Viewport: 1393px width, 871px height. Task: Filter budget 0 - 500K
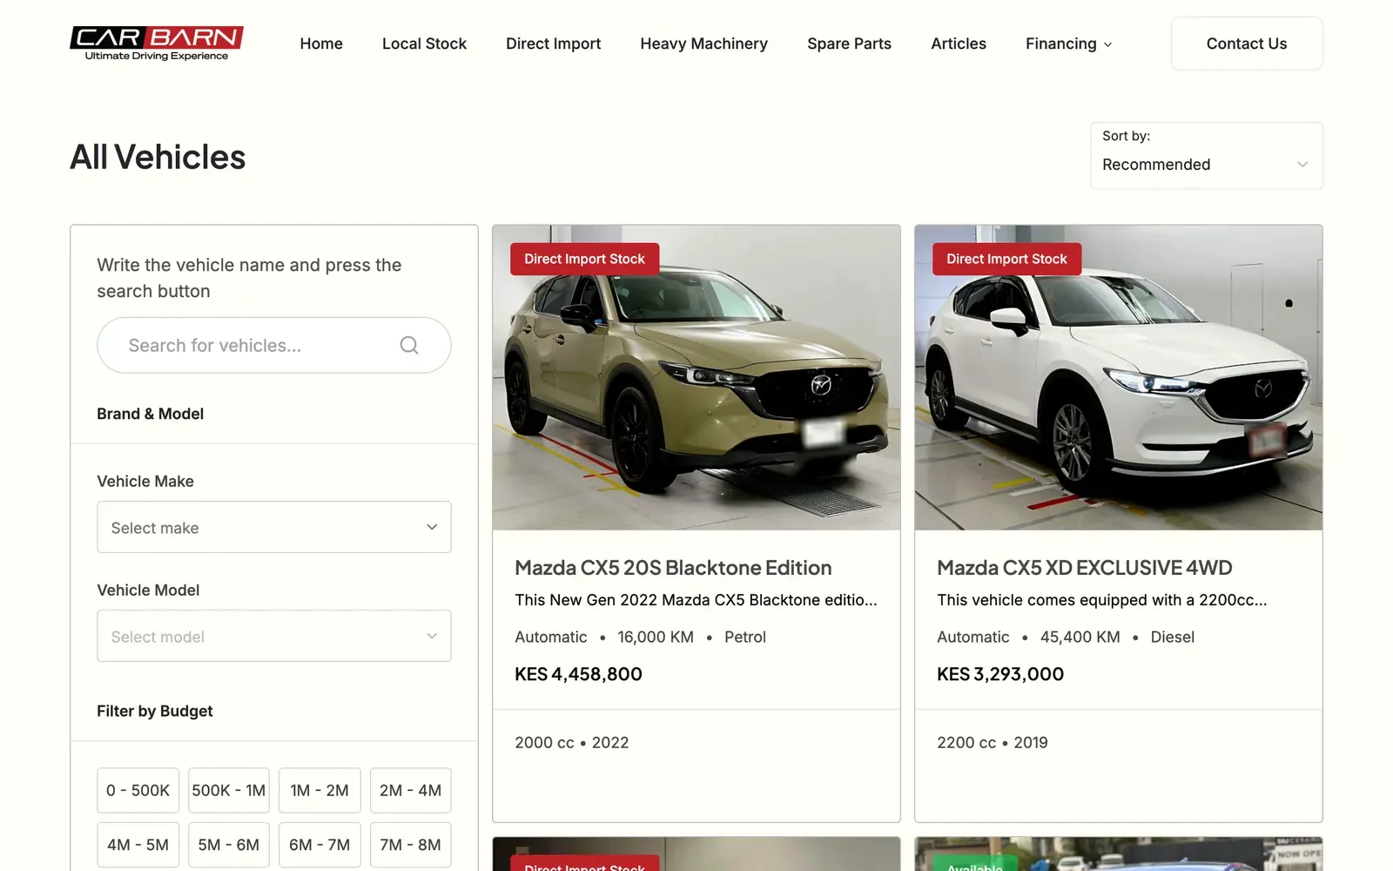[x=138, y=790]
